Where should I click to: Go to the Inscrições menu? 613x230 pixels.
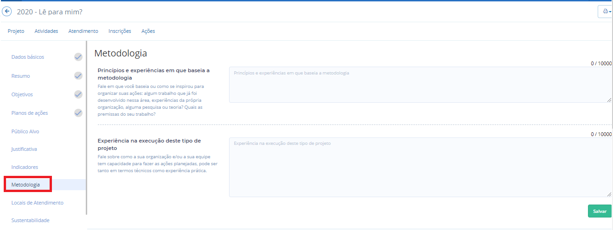[x=120, y=31]
